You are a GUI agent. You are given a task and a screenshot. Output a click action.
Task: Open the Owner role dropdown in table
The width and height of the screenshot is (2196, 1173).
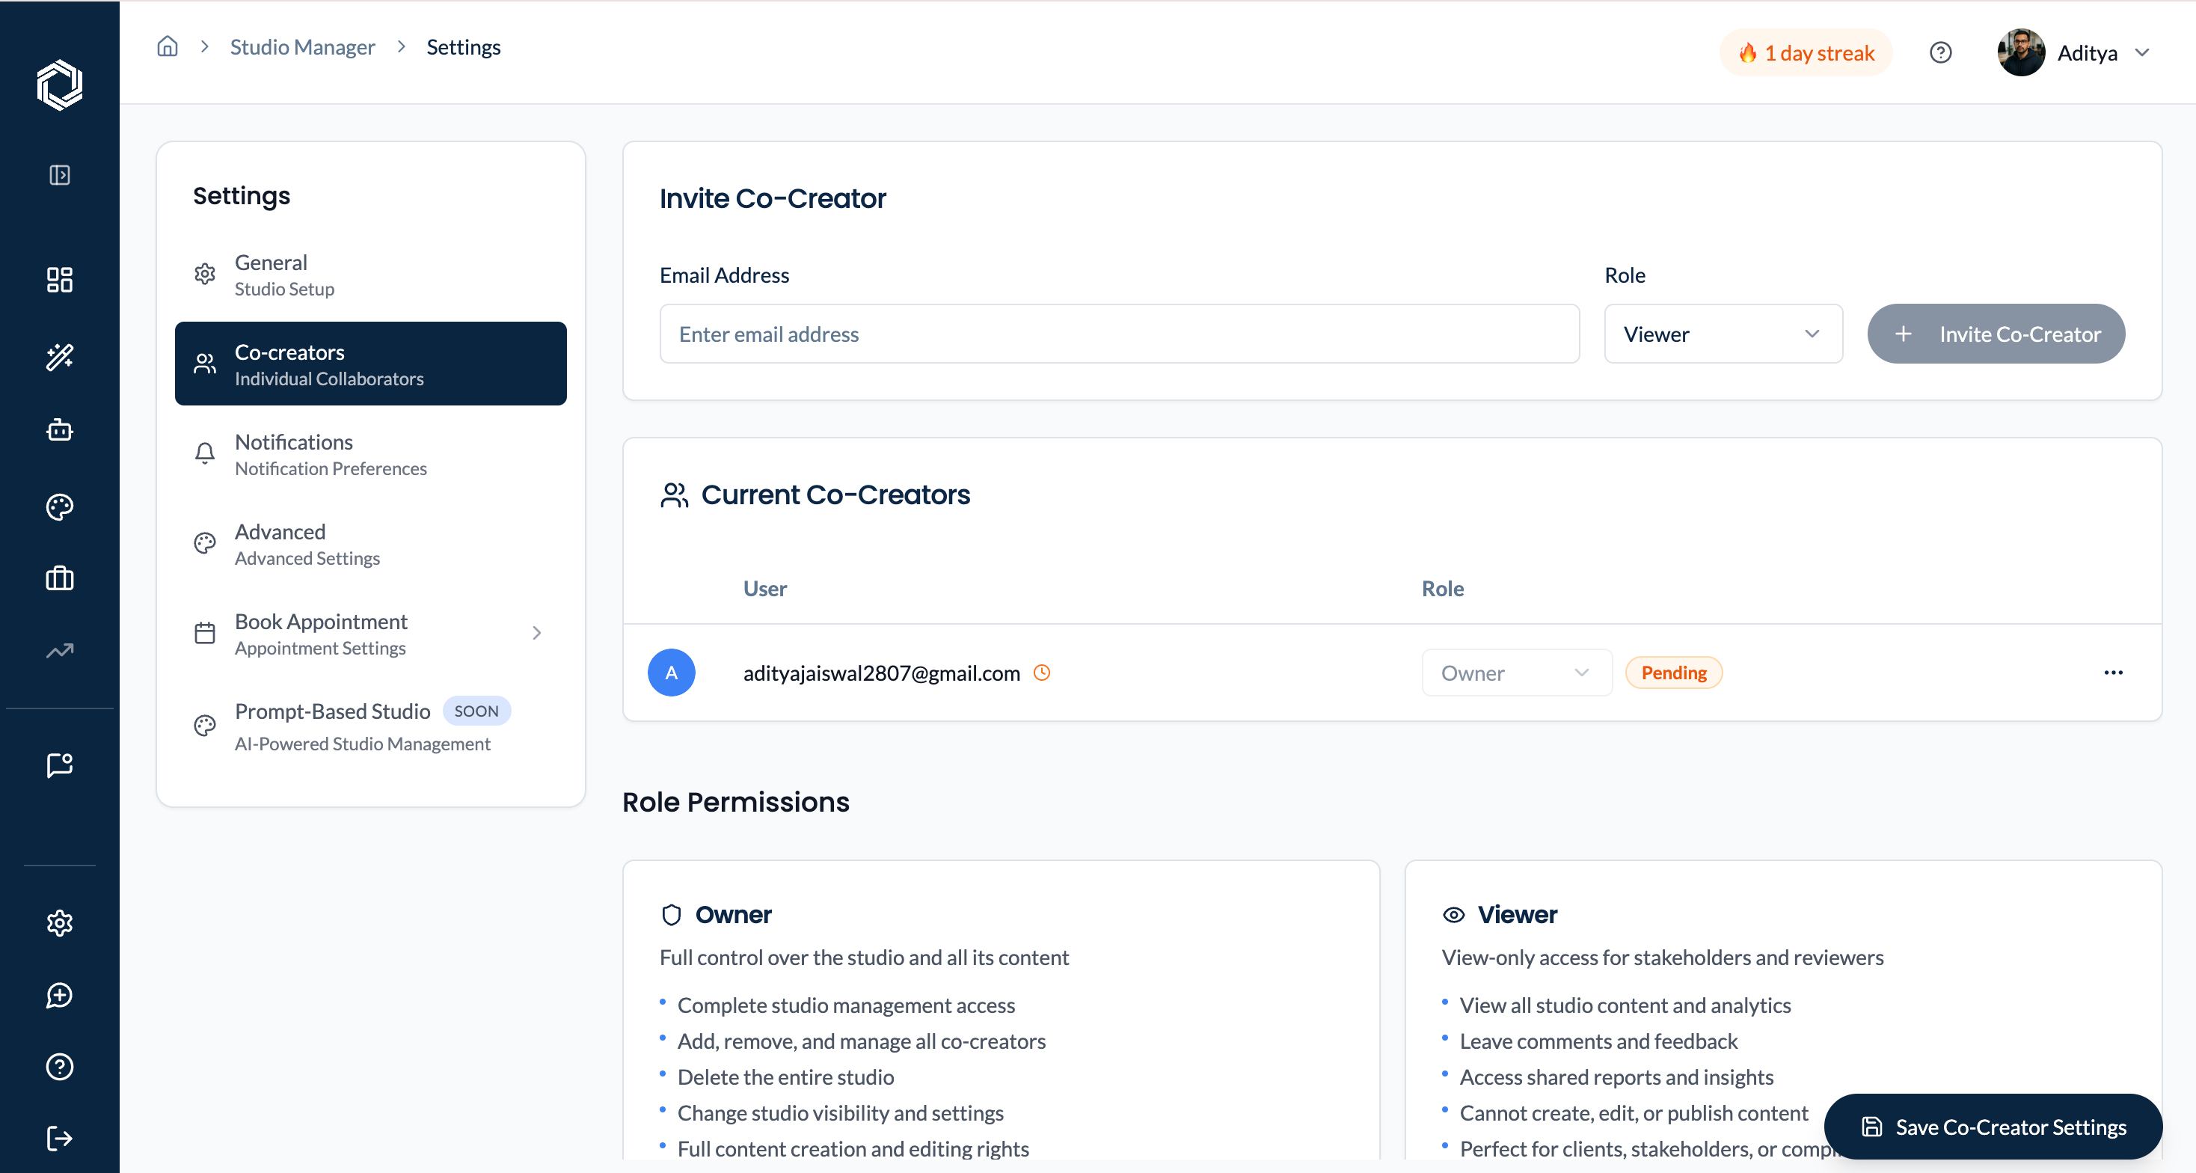(1515, 673)
